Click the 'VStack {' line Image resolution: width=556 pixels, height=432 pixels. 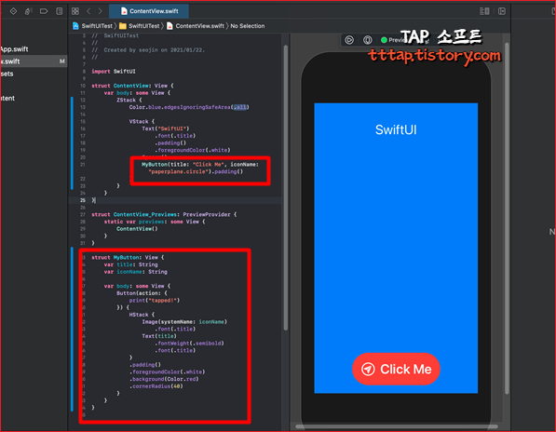click(142, 122)
